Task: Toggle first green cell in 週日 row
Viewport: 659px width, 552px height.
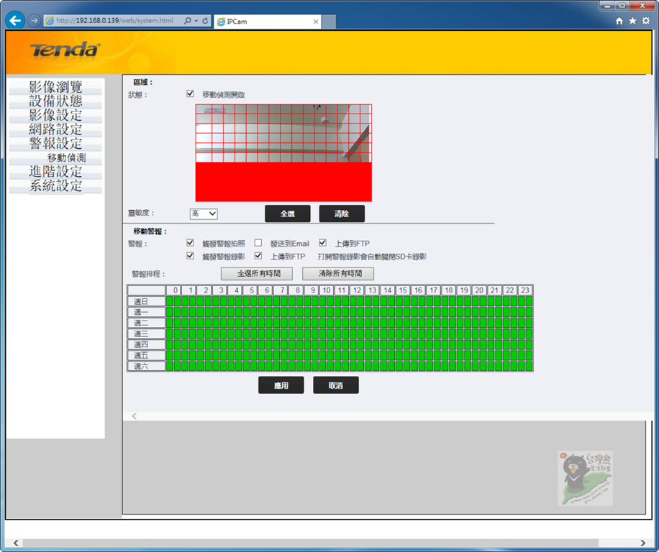Action: (169, 301)
